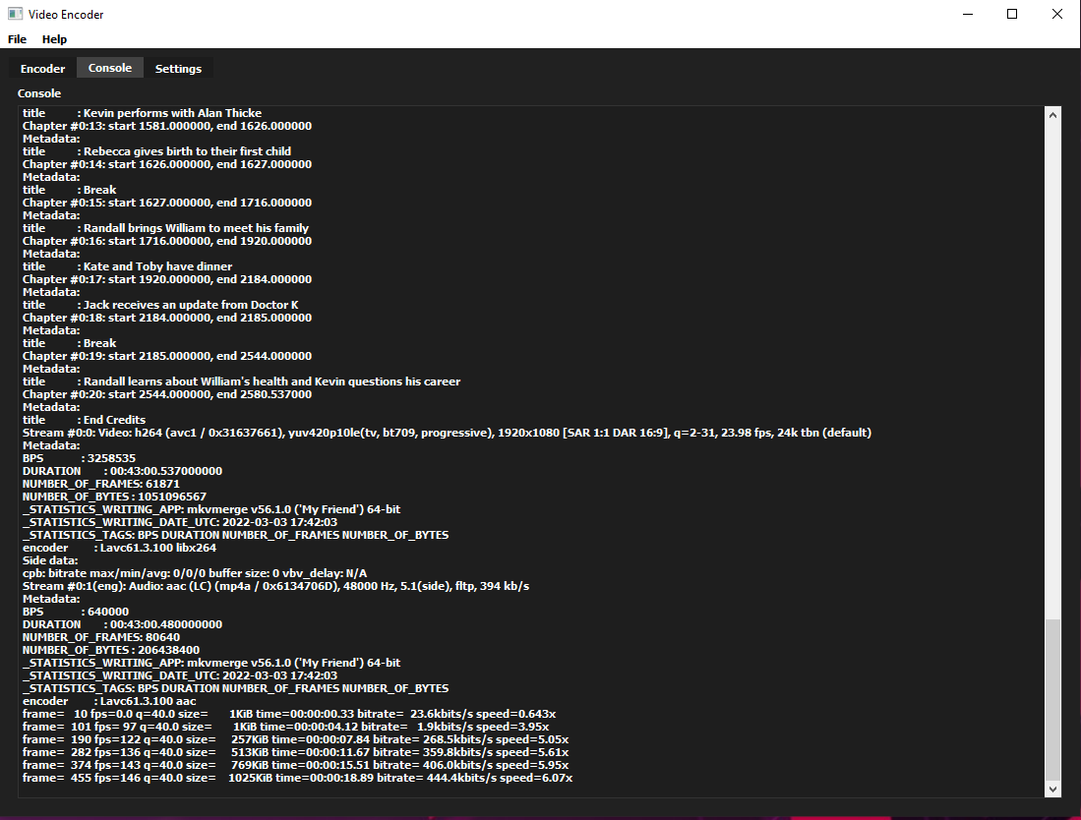Switch to the Encoder tab
Image resolution: width=1081 pixels, height=820 pixels.
pyautogui.click(x=42, y=69)
